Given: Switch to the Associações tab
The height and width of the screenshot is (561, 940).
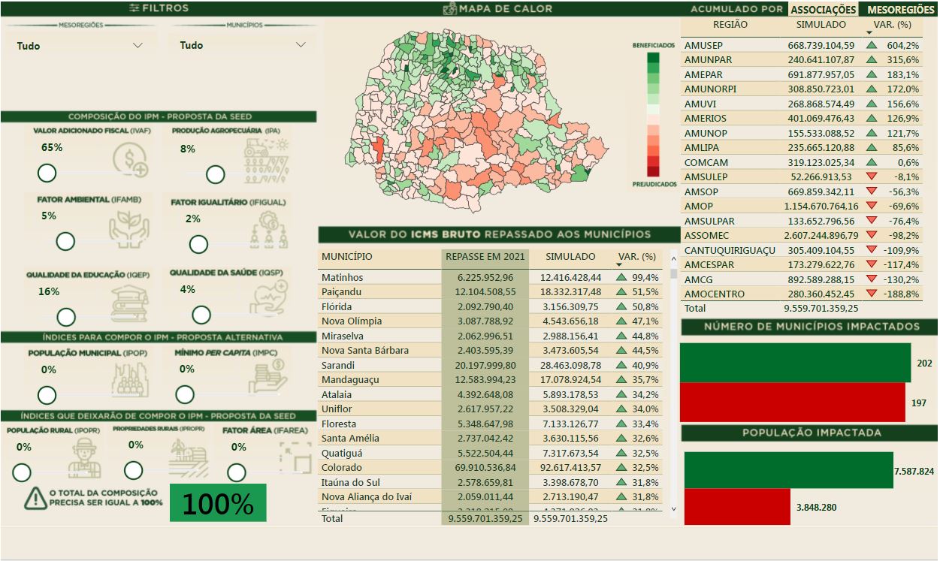Looking at the screenshot, I should click(x=824, y=10).
